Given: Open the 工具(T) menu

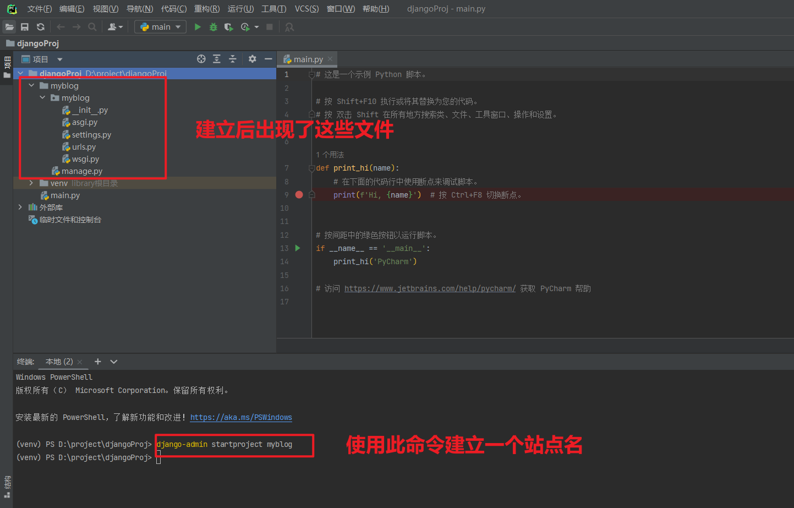Looking at the screenshot, I should (274, 9).
